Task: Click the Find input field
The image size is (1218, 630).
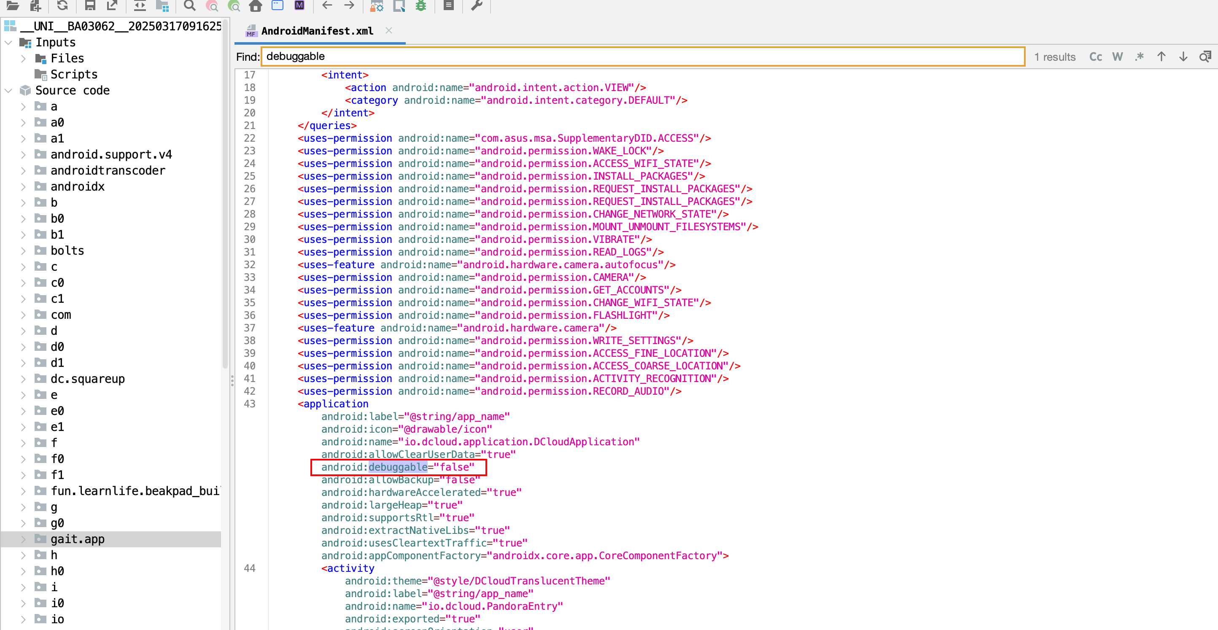Action: click(643, 57)
